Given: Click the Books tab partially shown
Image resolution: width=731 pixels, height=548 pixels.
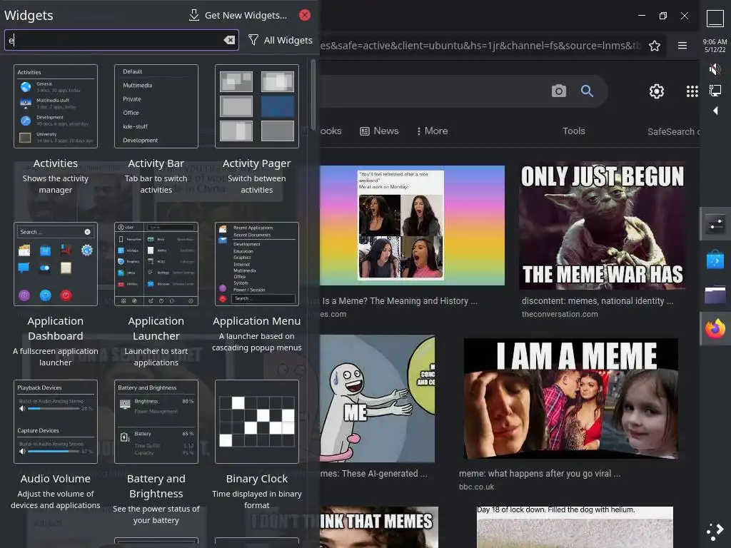Looking at the screenshot, I should [331, 131].
